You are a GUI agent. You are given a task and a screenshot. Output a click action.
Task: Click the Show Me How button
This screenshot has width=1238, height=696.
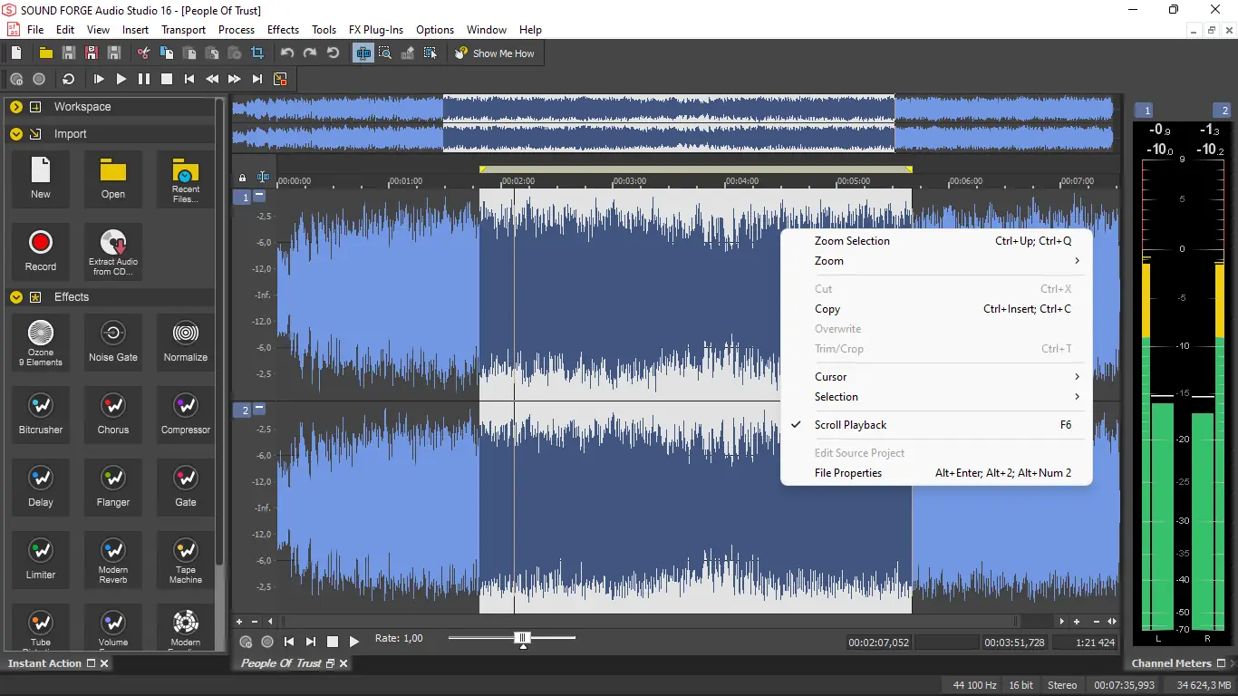click(x=495, y=53)
